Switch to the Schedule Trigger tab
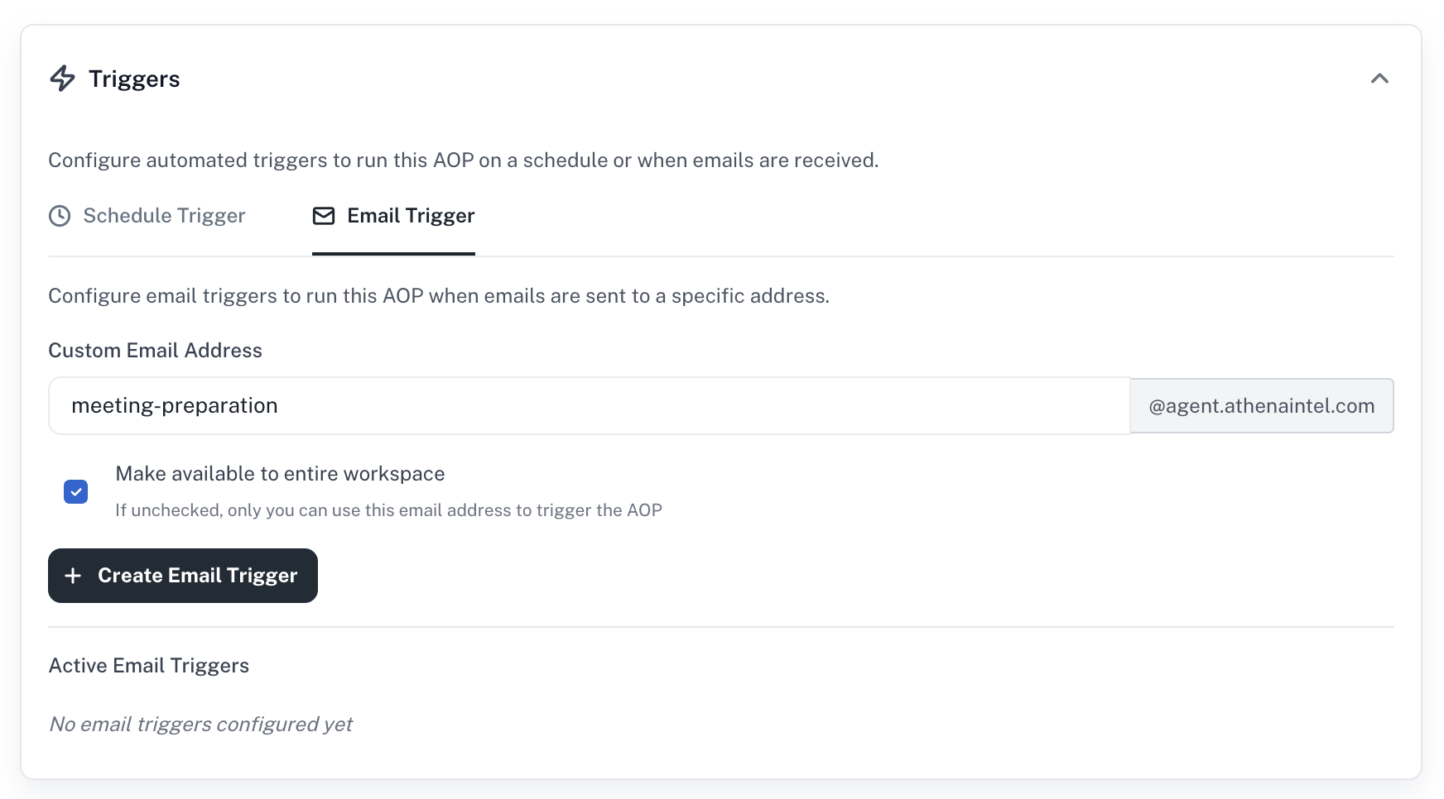1444x799 pixels. (x=163, y=217)
